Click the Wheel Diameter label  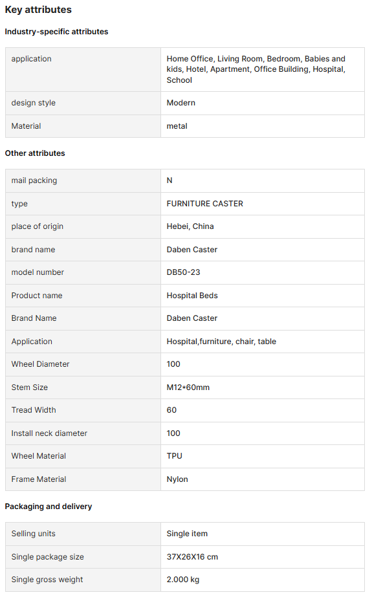[41, 364]
